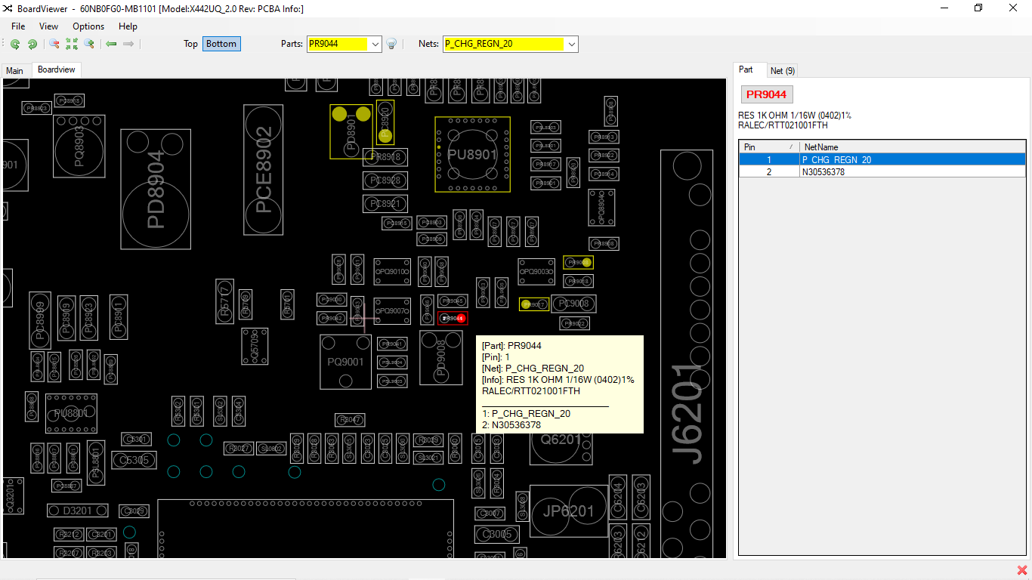This screenshot has height=580, width=1032.
Task: Open the View menu
Action: point(48,26)
